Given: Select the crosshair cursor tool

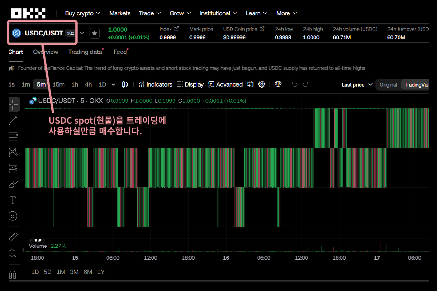Looking at the screenshot, I should pos(13,104).
